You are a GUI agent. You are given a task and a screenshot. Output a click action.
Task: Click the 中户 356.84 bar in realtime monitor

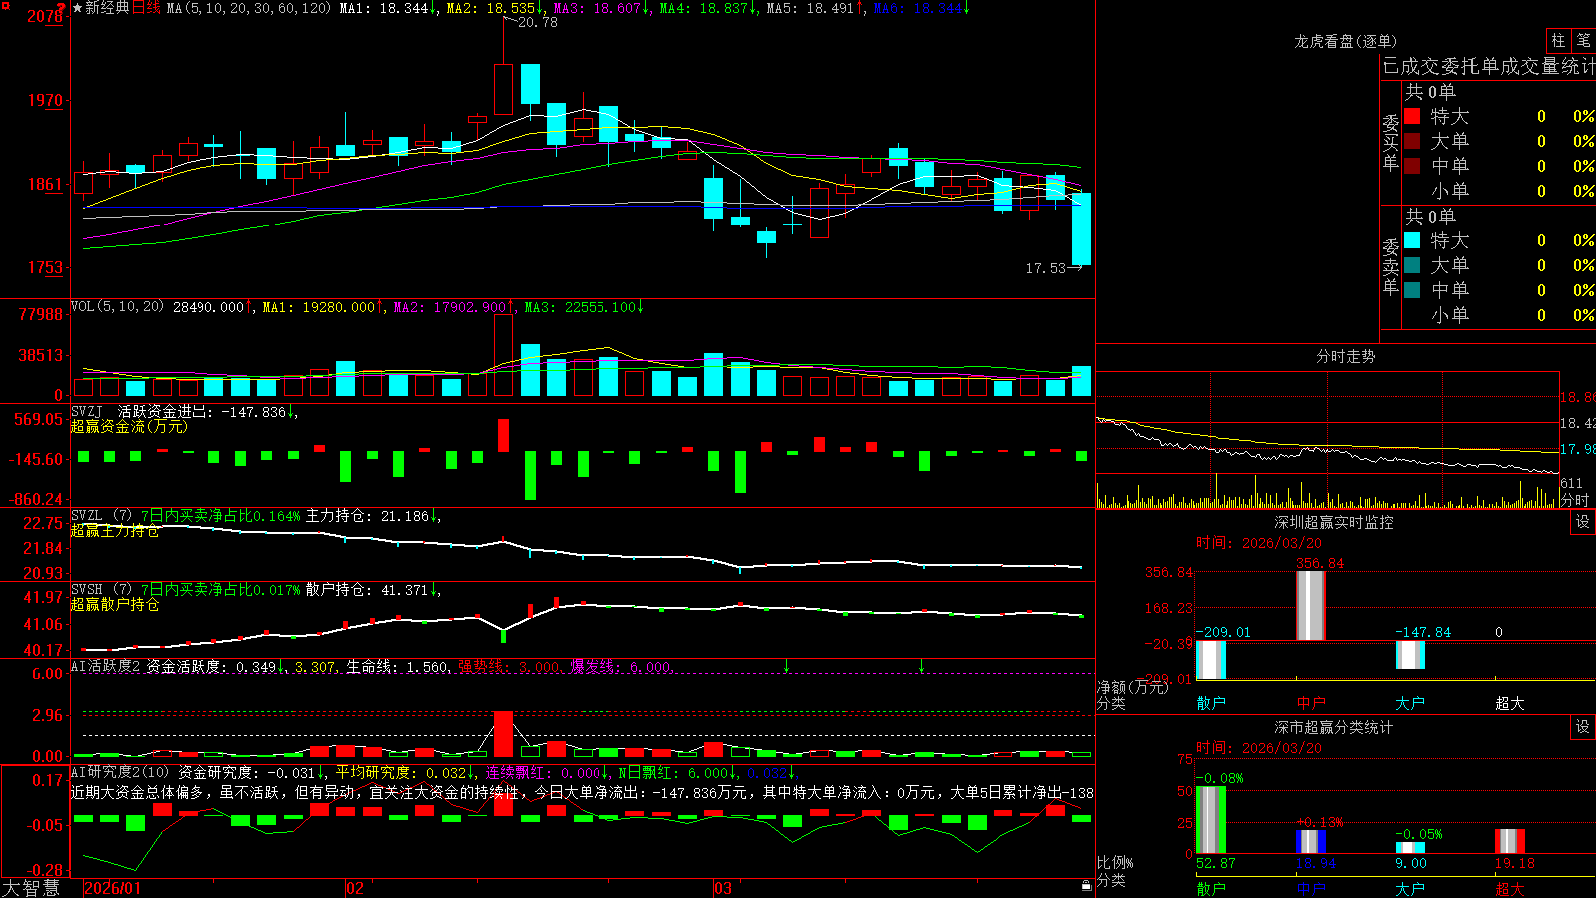point(1310,605)
